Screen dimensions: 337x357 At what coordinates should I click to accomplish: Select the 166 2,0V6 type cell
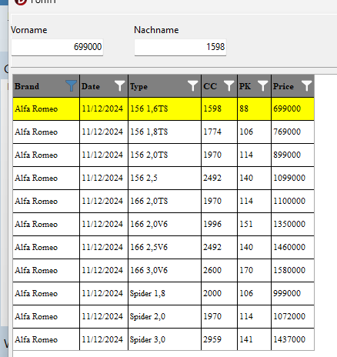165,224
